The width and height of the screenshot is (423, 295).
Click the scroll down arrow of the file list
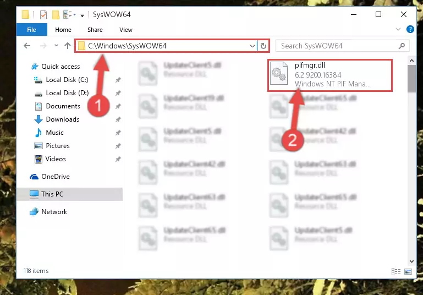[411, 261]
